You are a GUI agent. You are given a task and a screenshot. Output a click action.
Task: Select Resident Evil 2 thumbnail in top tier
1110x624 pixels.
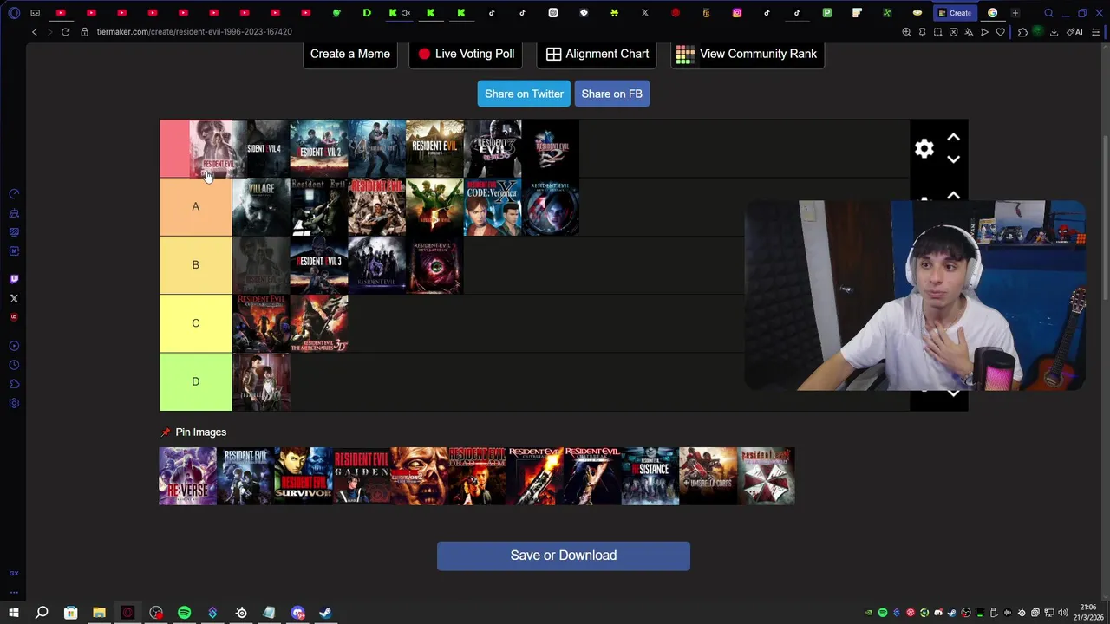319,149
